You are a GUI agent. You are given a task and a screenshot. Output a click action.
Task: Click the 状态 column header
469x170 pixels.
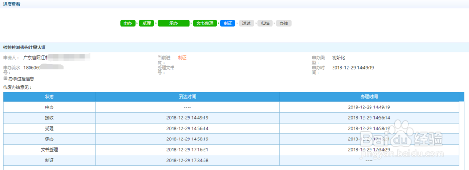point(50,97)
